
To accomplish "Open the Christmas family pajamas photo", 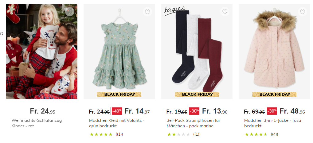I will pos(42,52).
